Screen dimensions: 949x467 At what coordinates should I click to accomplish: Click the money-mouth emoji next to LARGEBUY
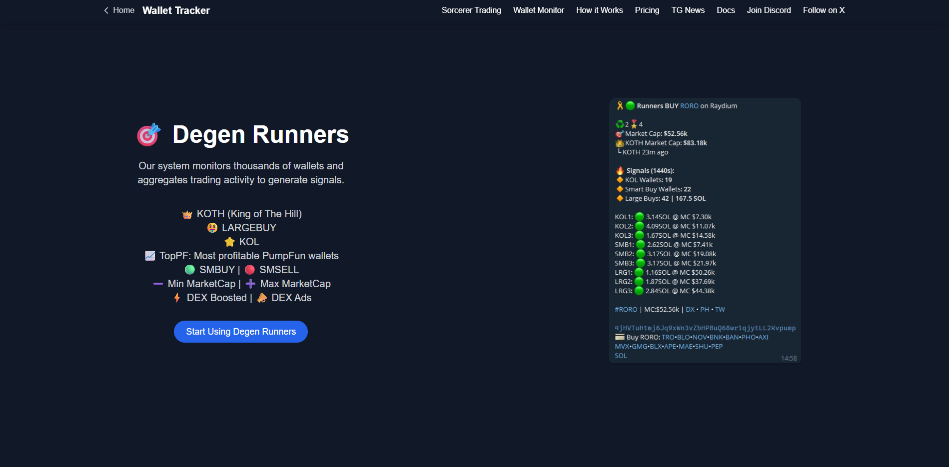pyautogui.click(x=213, y=228)
